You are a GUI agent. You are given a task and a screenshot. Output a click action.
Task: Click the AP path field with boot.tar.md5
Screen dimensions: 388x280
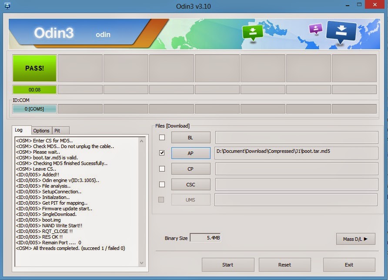coord(297,153)
